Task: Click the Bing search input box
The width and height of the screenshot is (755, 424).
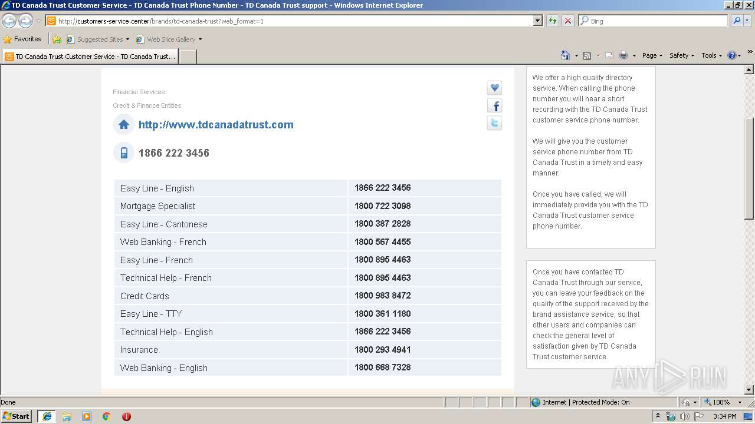Action: click(654, 21)
